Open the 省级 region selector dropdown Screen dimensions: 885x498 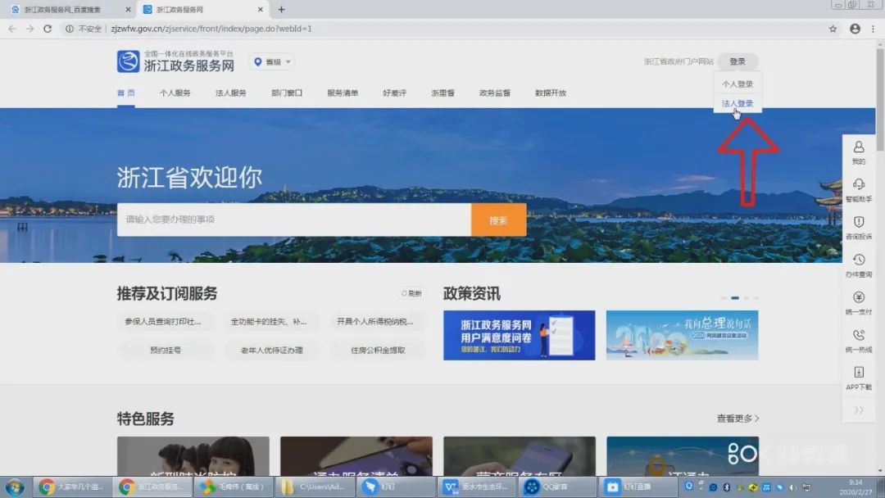coord(273,62)
